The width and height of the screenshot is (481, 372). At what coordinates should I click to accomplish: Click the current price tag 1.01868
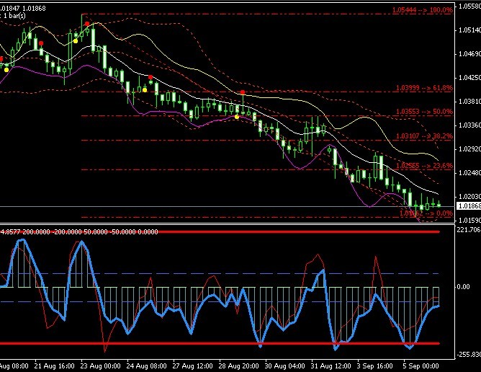coord(469,205)
